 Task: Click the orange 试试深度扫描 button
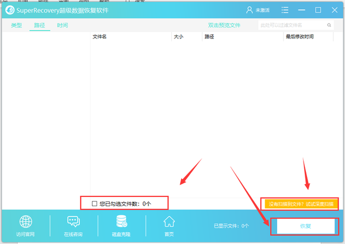(x=301, y=204)
